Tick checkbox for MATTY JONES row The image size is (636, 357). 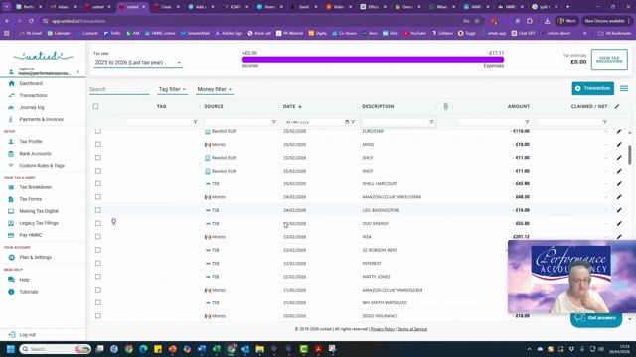tap(98, 277)
